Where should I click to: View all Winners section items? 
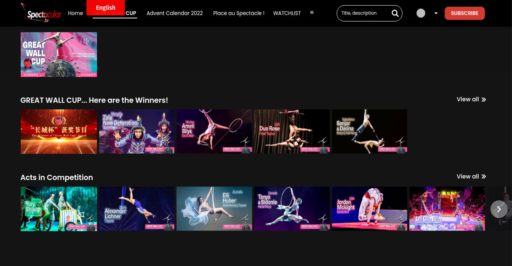pyautogui.click(x=471, y=99)
